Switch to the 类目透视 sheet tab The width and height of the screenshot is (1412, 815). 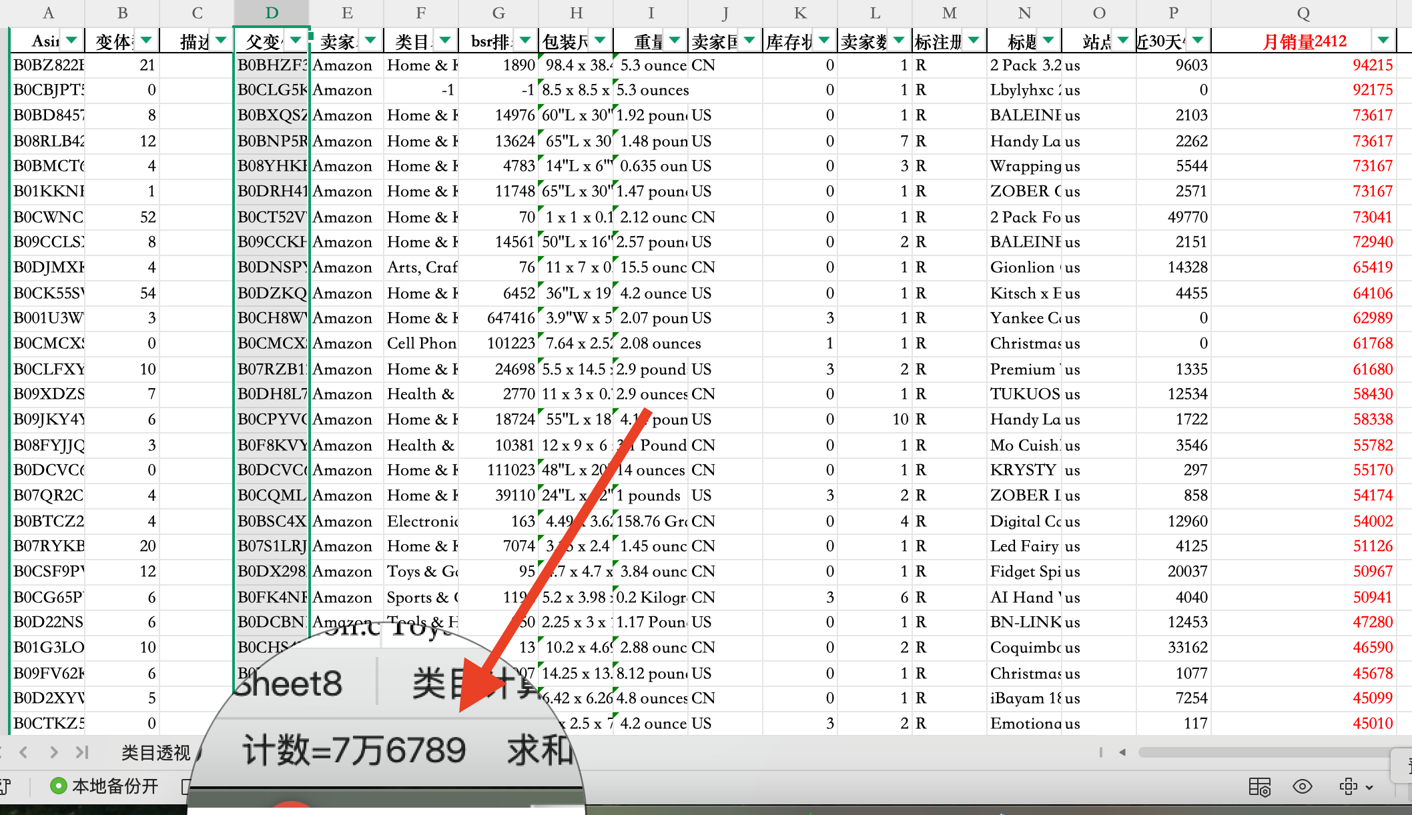pos(155,753)
